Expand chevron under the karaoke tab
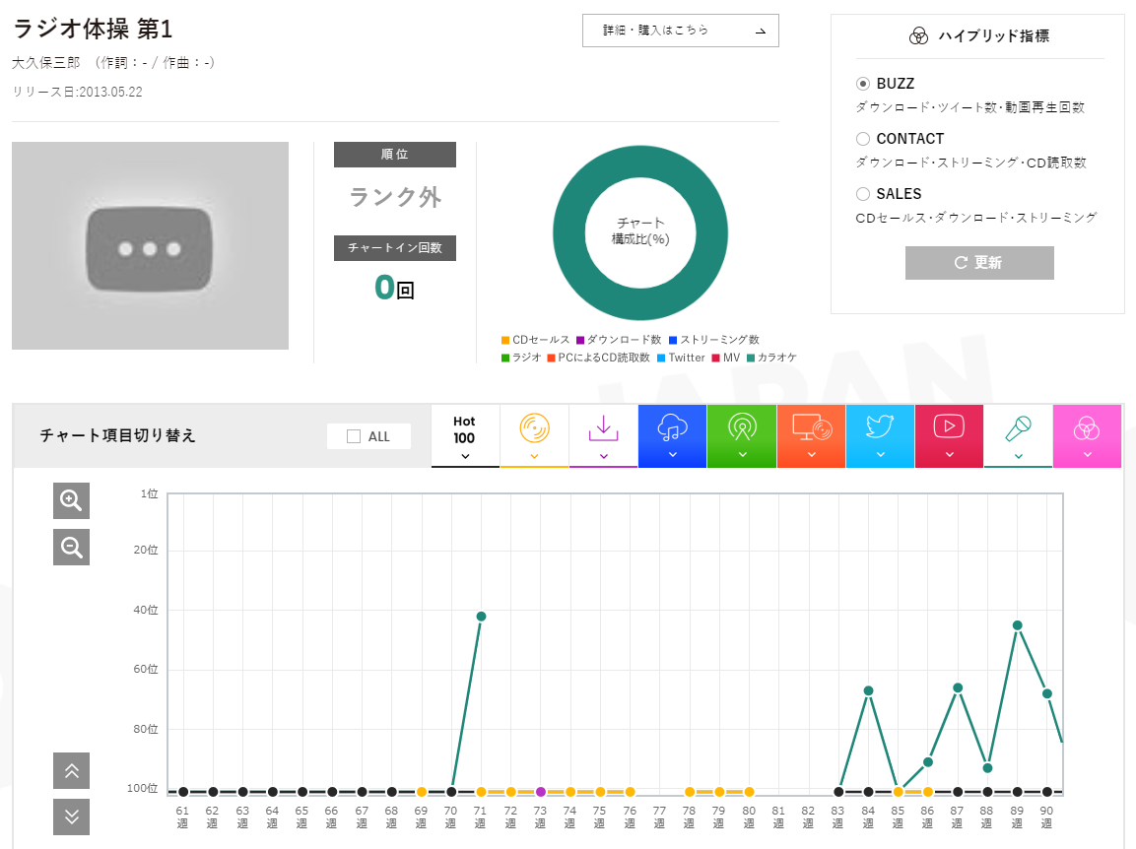Image resolution: width=1136 pixels, height=849 pixels. coord(1018,456)
